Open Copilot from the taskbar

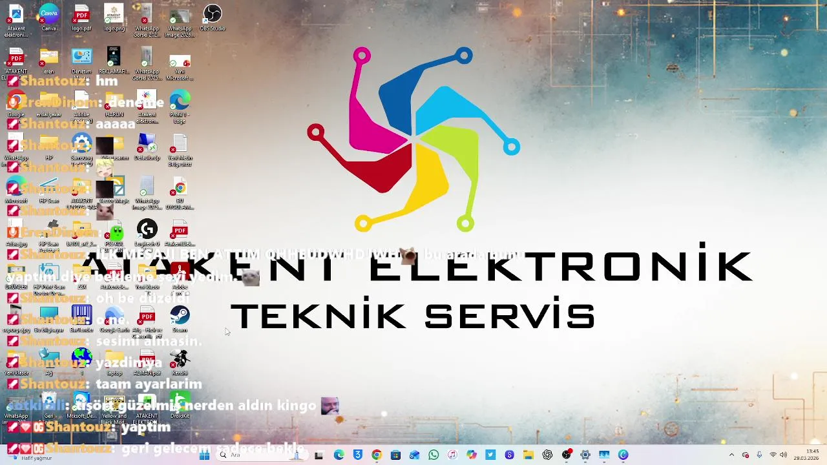point(472,455)
